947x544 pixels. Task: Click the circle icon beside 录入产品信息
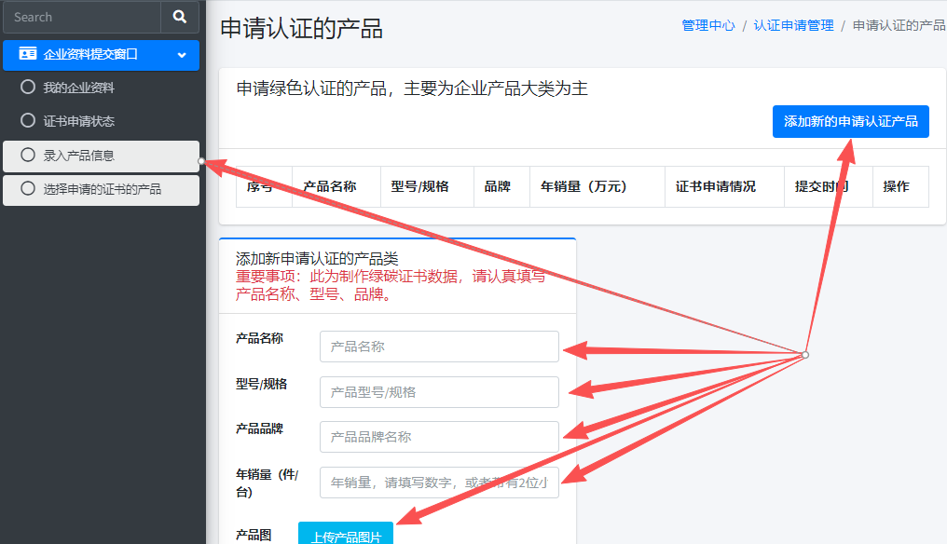[x=28, y=155]
